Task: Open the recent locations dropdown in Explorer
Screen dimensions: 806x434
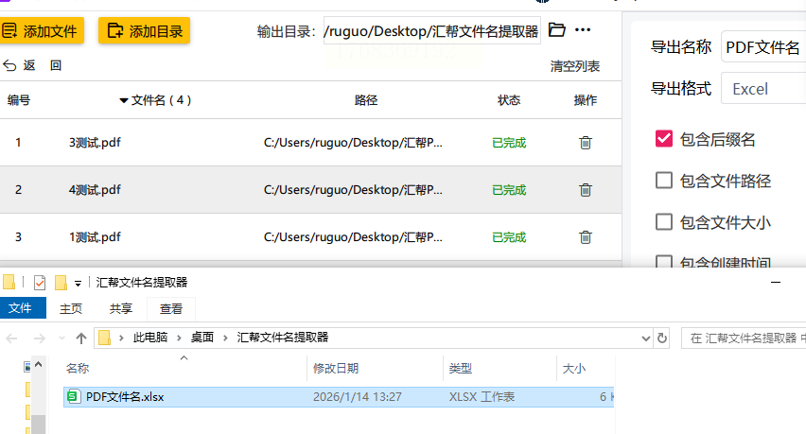Action: click(61, 338)
